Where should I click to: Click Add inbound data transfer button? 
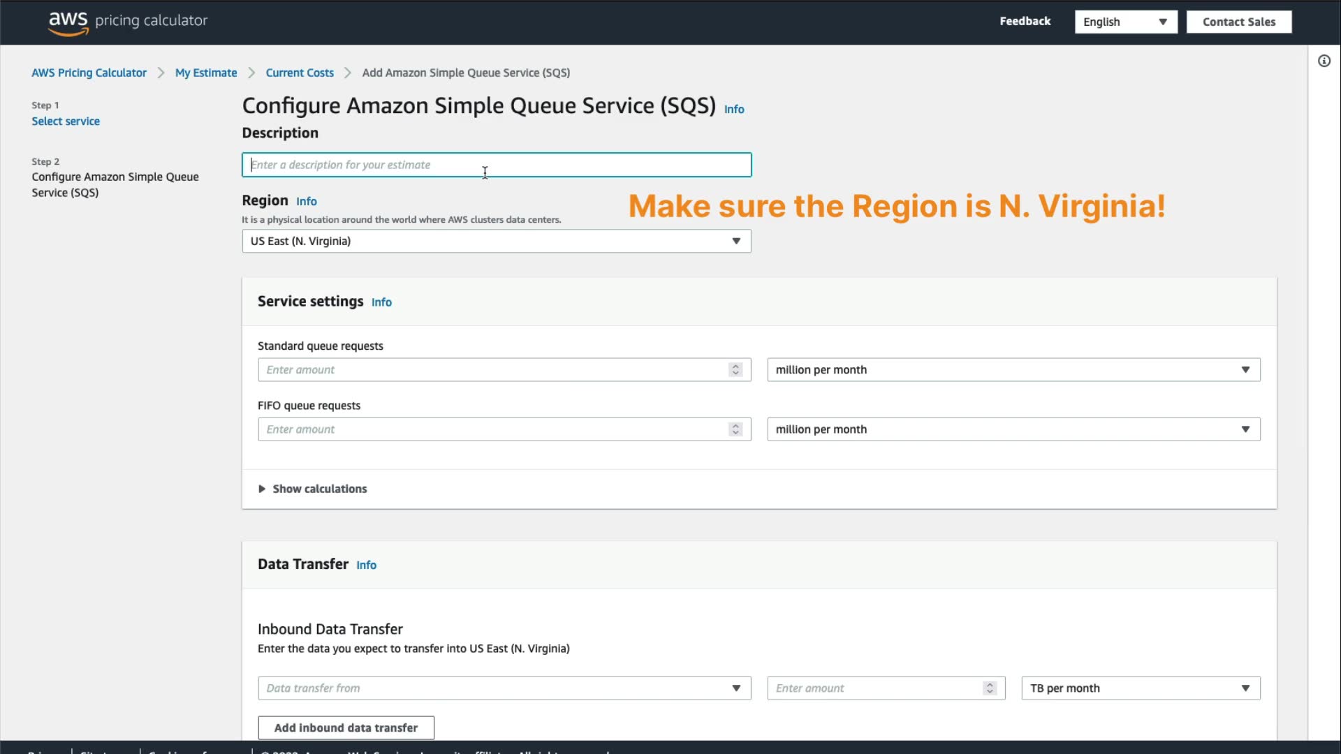coord(346,727)
